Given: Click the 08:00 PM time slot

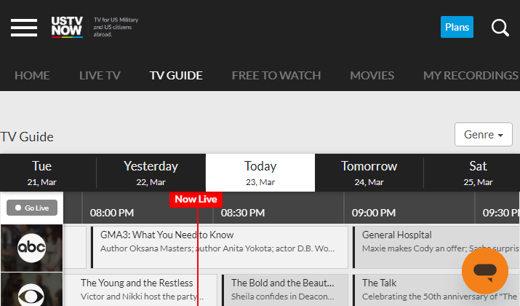Looking at the screenshot, I should (112, 213).
